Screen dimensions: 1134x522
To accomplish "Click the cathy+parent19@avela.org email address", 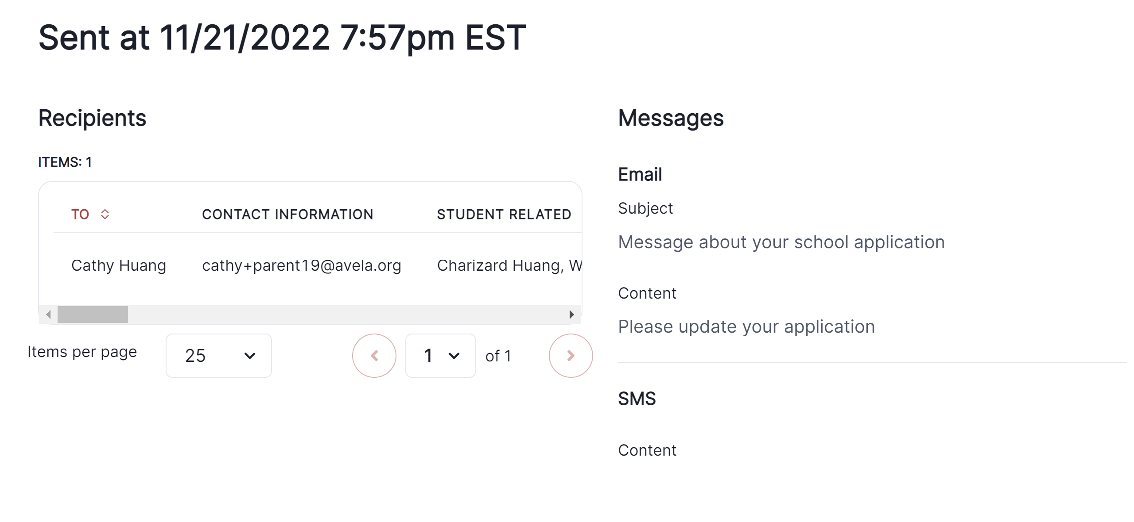I will (302, 265).
